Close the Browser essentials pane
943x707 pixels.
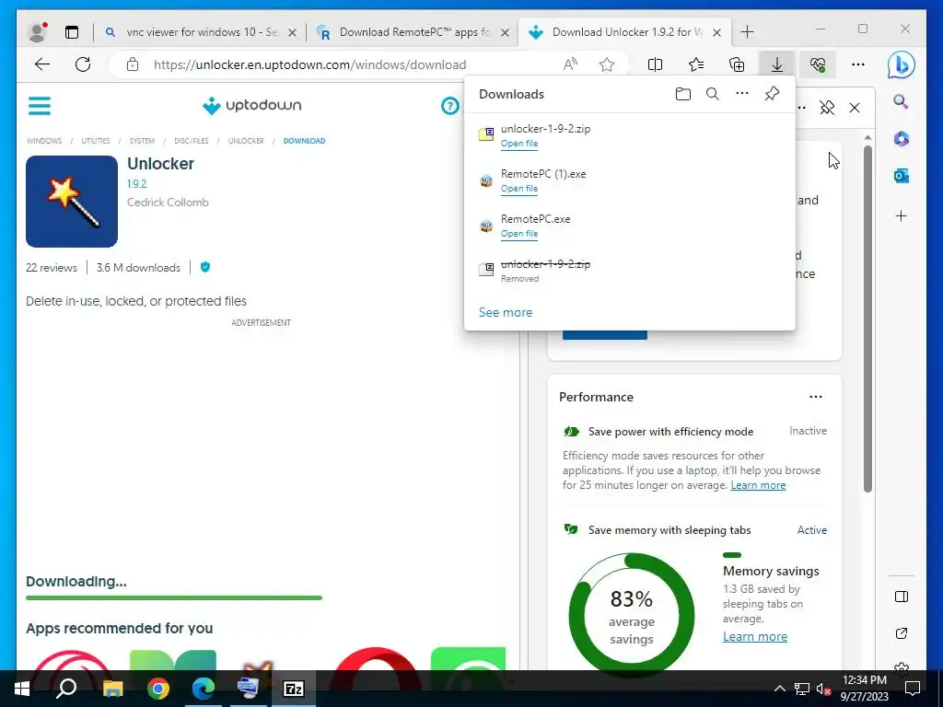coord(855,108)
